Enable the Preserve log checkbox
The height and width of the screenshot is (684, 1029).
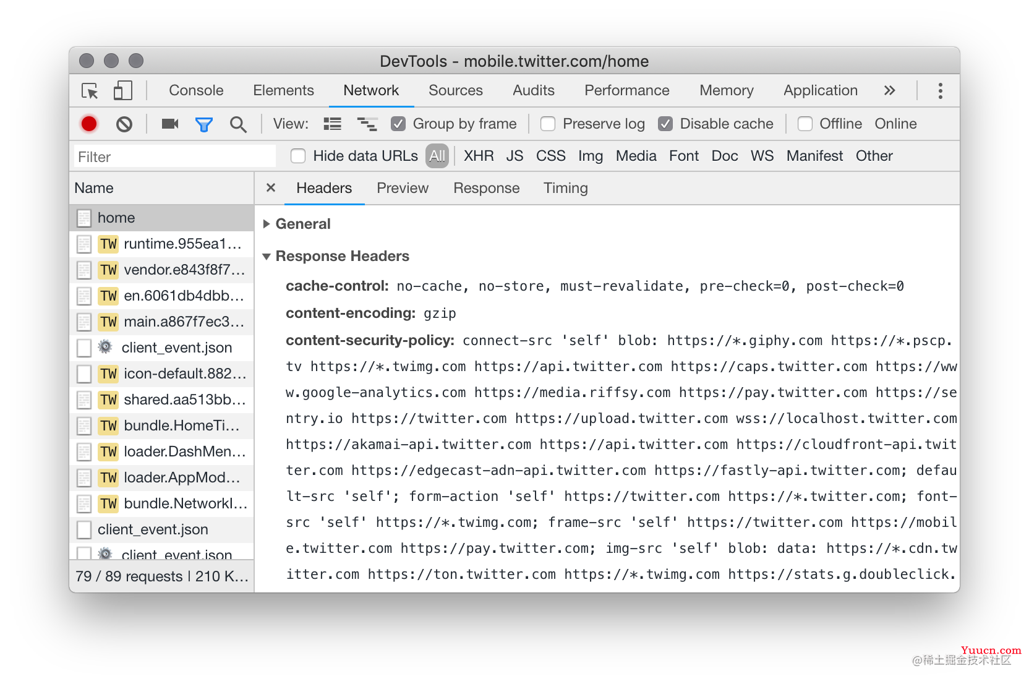(548, 124)
